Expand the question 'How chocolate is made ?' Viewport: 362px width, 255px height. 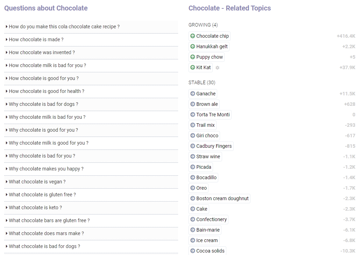point(91,40)
